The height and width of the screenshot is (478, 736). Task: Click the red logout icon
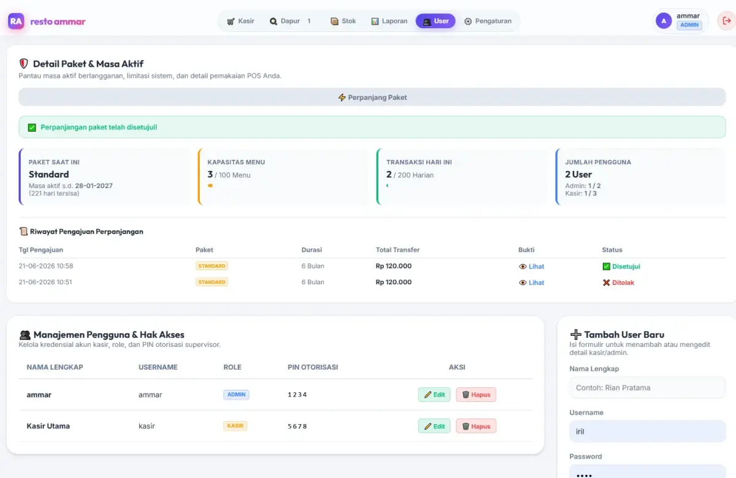click(x=727, y=21)
